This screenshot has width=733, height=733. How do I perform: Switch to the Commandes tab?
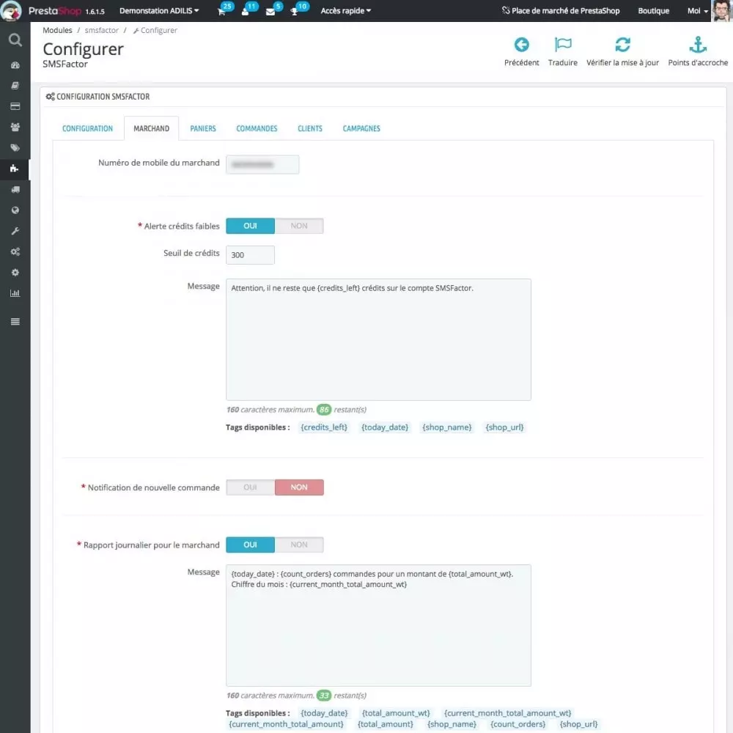click(257, 128)
